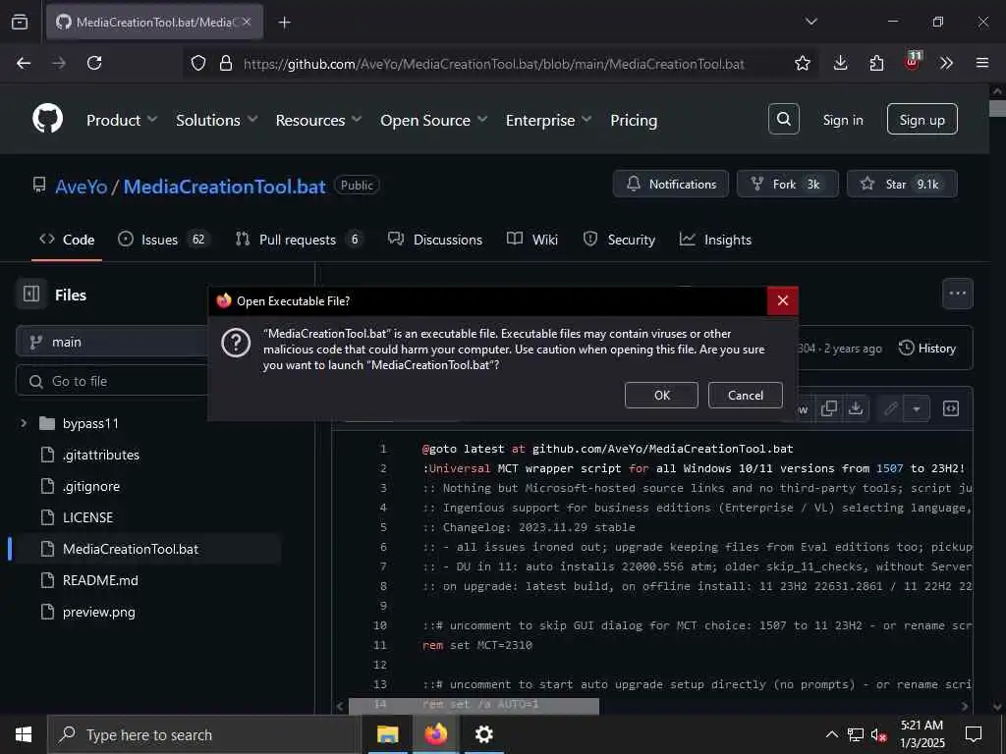
Task: Select MediaCreationTool.bat in the file tree
Action: point(144,549)
